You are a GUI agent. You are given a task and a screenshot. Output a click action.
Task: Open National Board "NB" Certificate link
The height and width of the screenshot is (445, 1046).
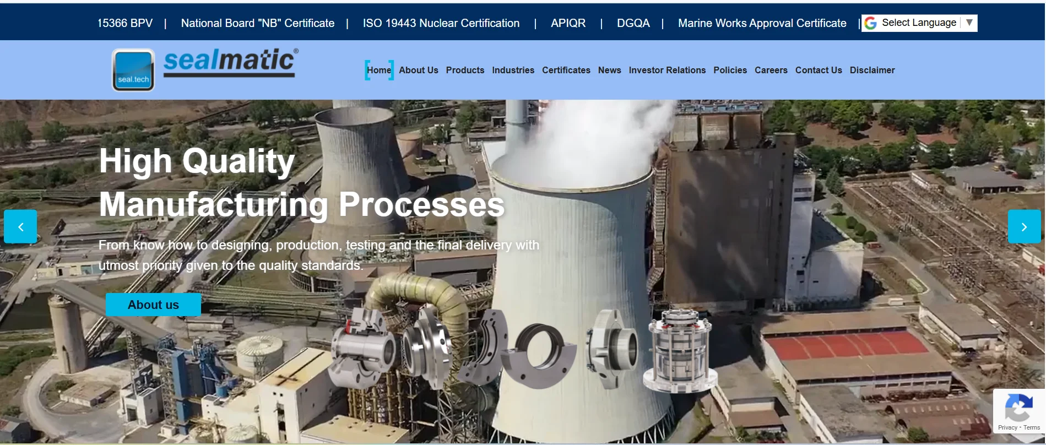pos(258,23)
